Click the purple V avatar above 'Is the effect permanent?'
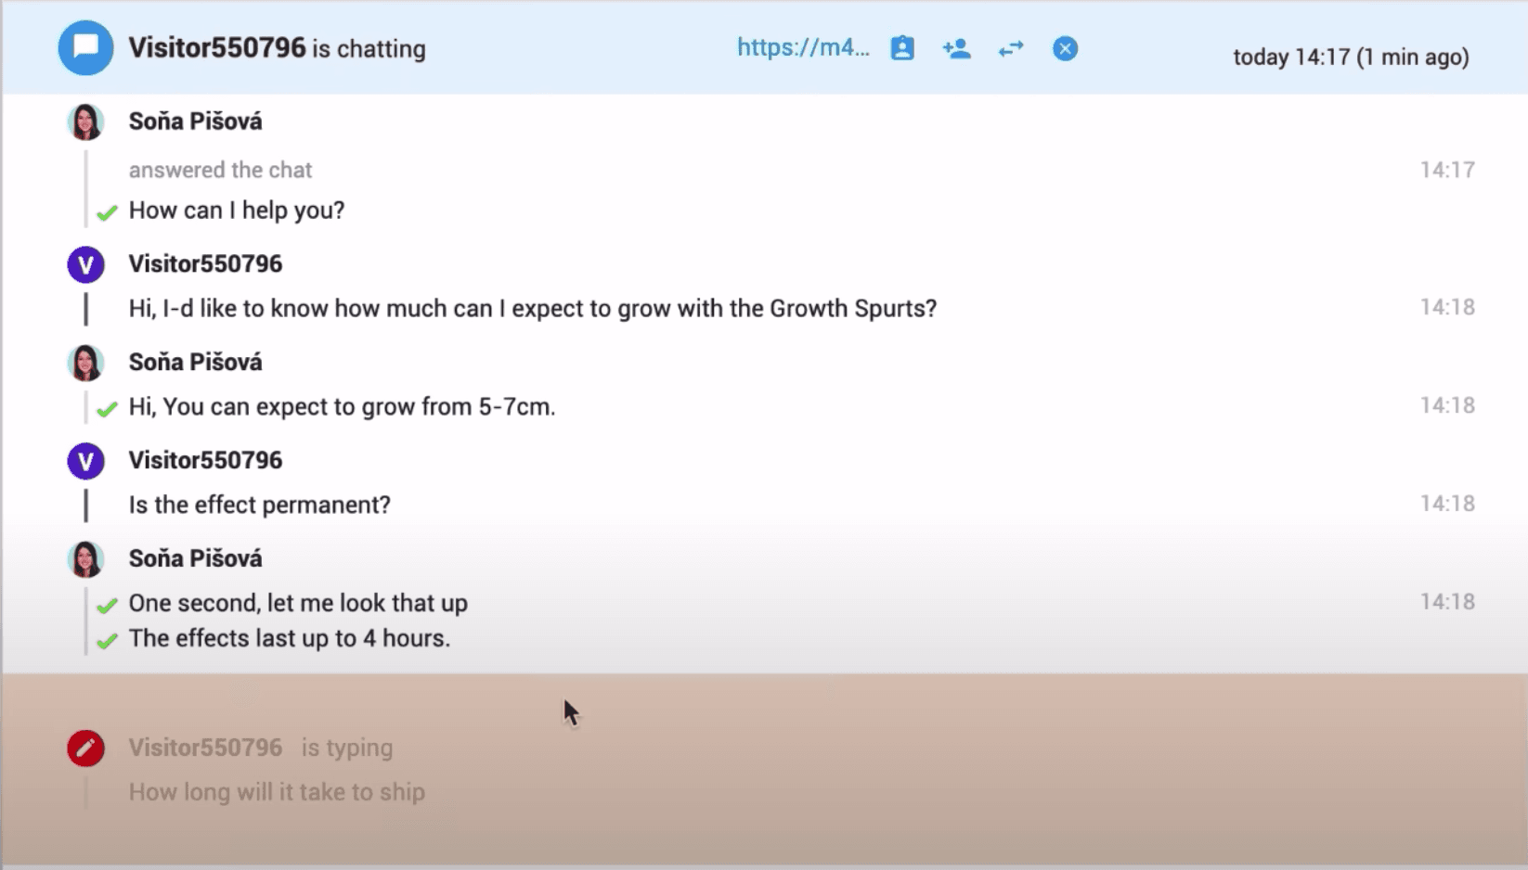This screenshot has width=1528, height=870. pos(85,461)
